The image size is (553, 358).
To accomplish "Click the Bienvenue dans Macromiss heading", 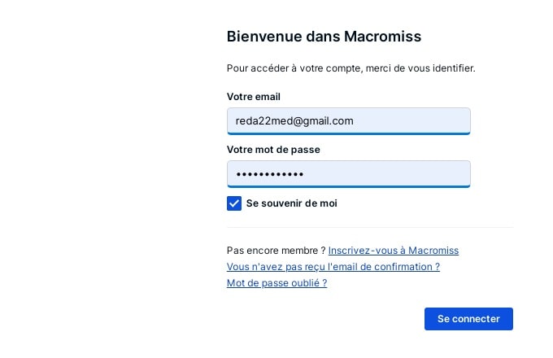I will [324, 37].
